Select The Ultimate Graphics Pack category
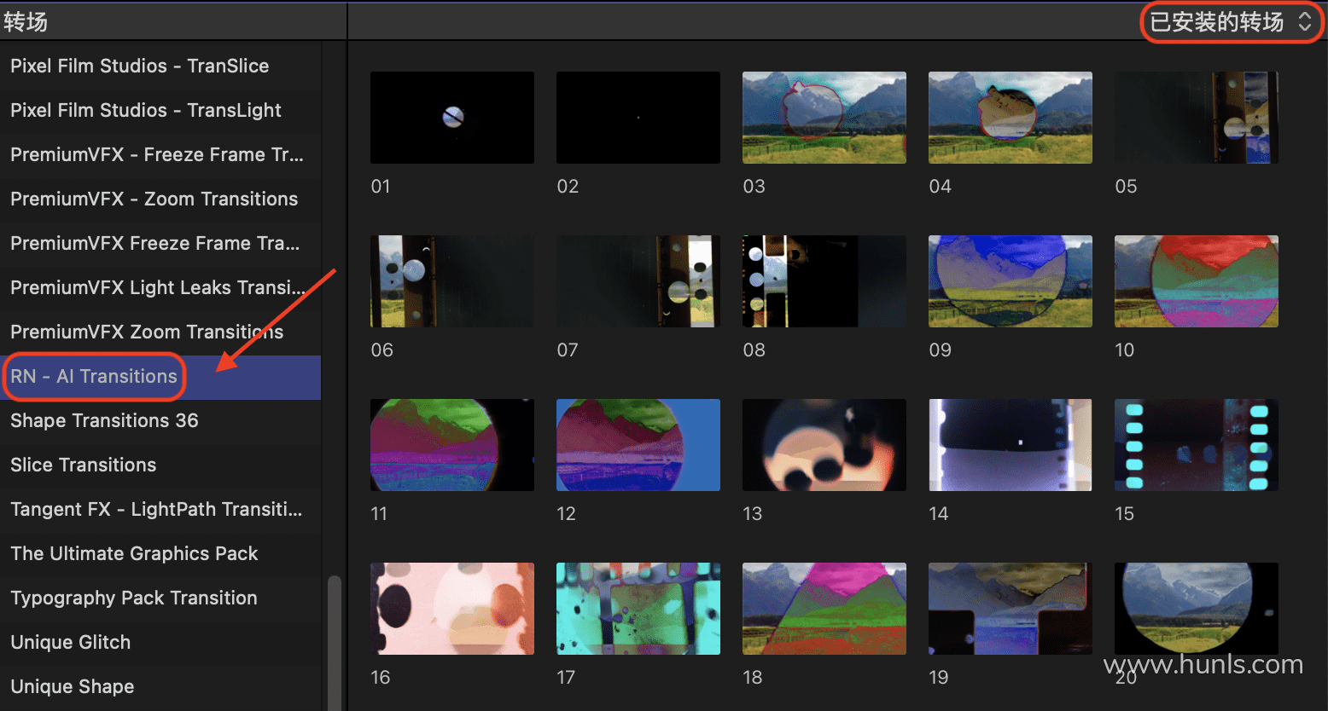 pos(160,554)
